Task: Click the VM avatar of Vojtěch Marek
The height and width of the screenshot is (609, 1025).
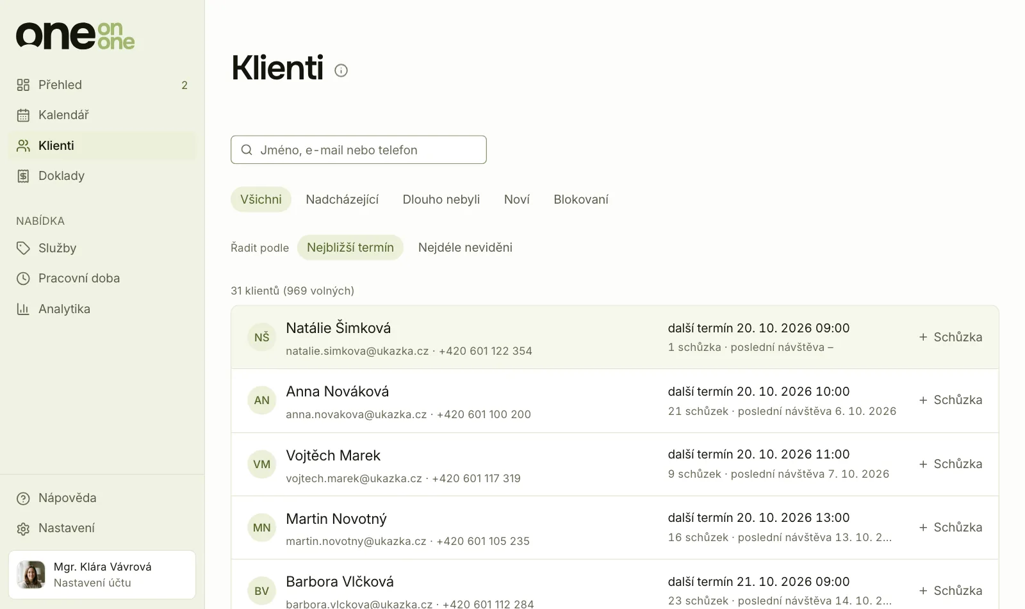Action: [x=261, y=464]
